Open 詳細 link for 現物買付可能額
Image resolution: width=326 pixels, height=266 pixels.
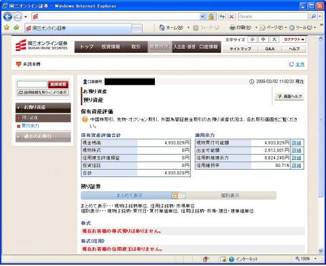pyautogui.click(x=296, y=143)
